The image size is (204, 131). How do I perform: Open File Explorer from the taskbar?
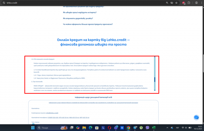point(84,128)
